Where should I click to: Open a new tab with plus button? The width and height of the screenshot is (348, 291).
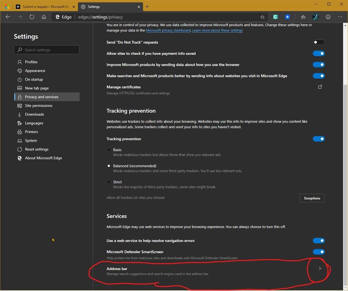(x=147, y=7)
